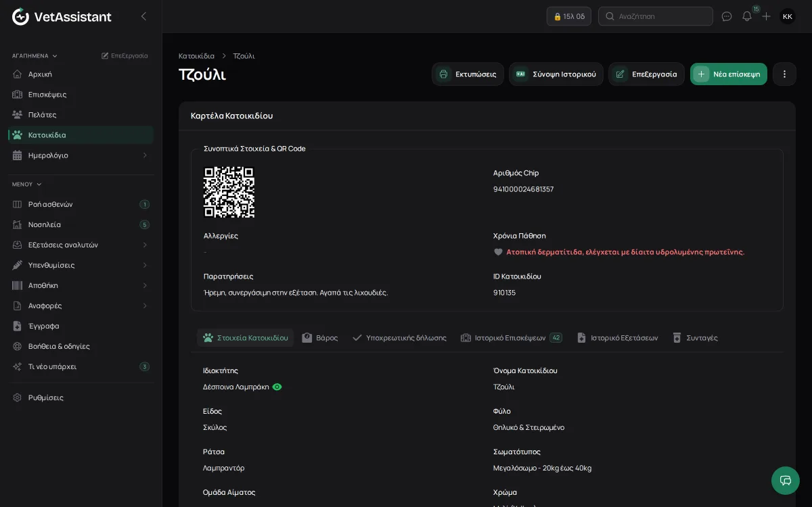Go to Κατοικίδια breadcrumb link
The image size is (812, 507).
click(x=196, y=55)
